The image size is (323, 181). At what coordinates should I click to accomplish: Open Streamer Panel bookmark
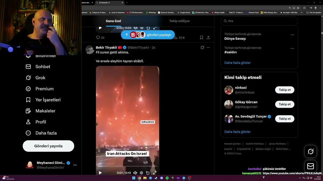pos(252,12)
